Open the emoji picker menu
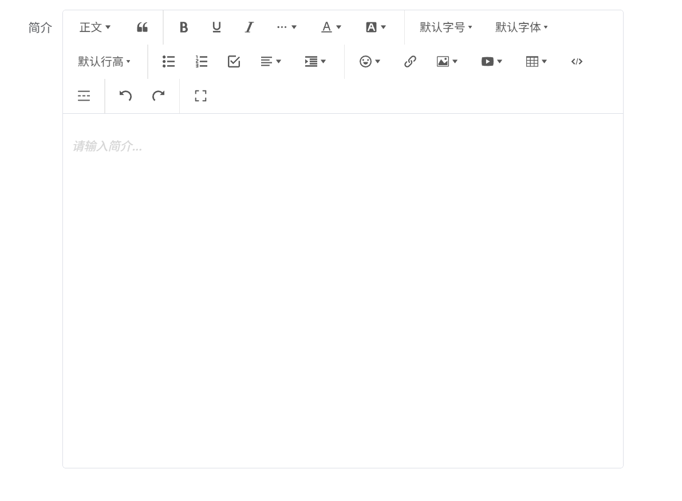Screen dimensions: 682x501 (x=370, y=62)
